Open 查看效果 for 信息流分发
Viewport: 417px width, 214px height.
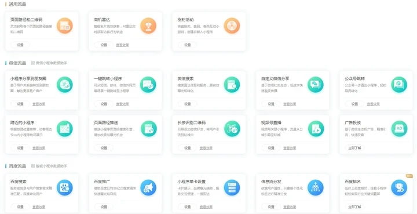[290, 207]
